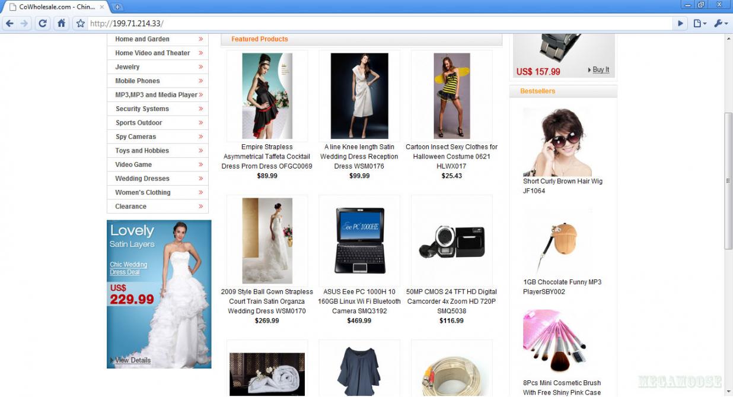Open Short Curly Brown Hair Wig image
This screenshot has width=733, height=397.
pyautogui.click(x=557, y=142)
